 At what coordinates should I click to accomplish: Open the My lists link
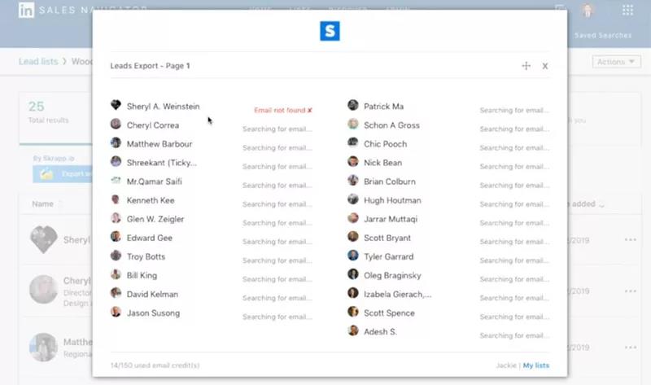coord(535,365)
